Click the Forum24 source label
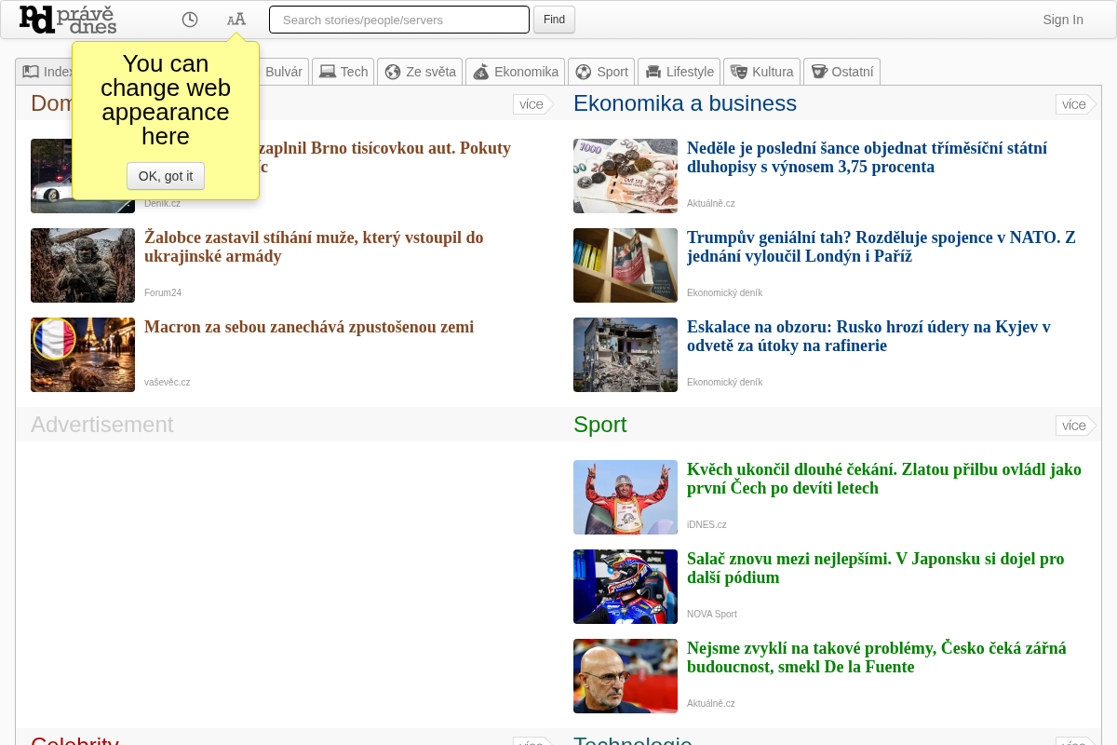The width and height of the screenshot is (1117, 745). 163,292
